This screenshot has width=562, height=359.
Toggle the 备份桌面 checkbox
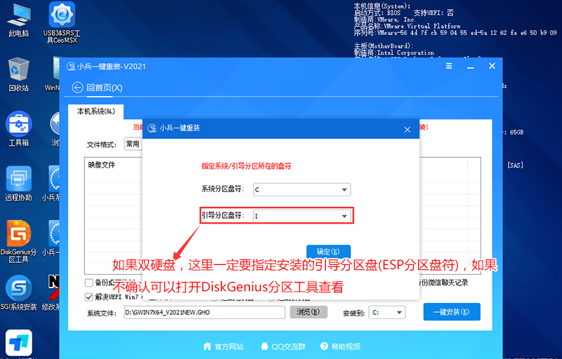pos(89,283)
